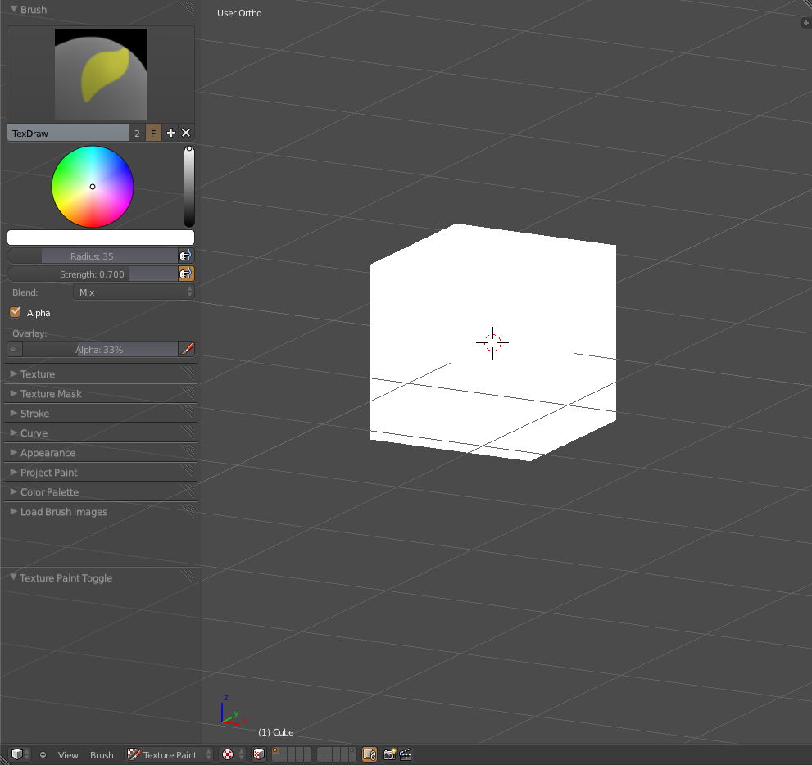The height and width of the screenshot is (765, 812).
Task: Pick a color on the color wheel
Action: coord(93,187)
